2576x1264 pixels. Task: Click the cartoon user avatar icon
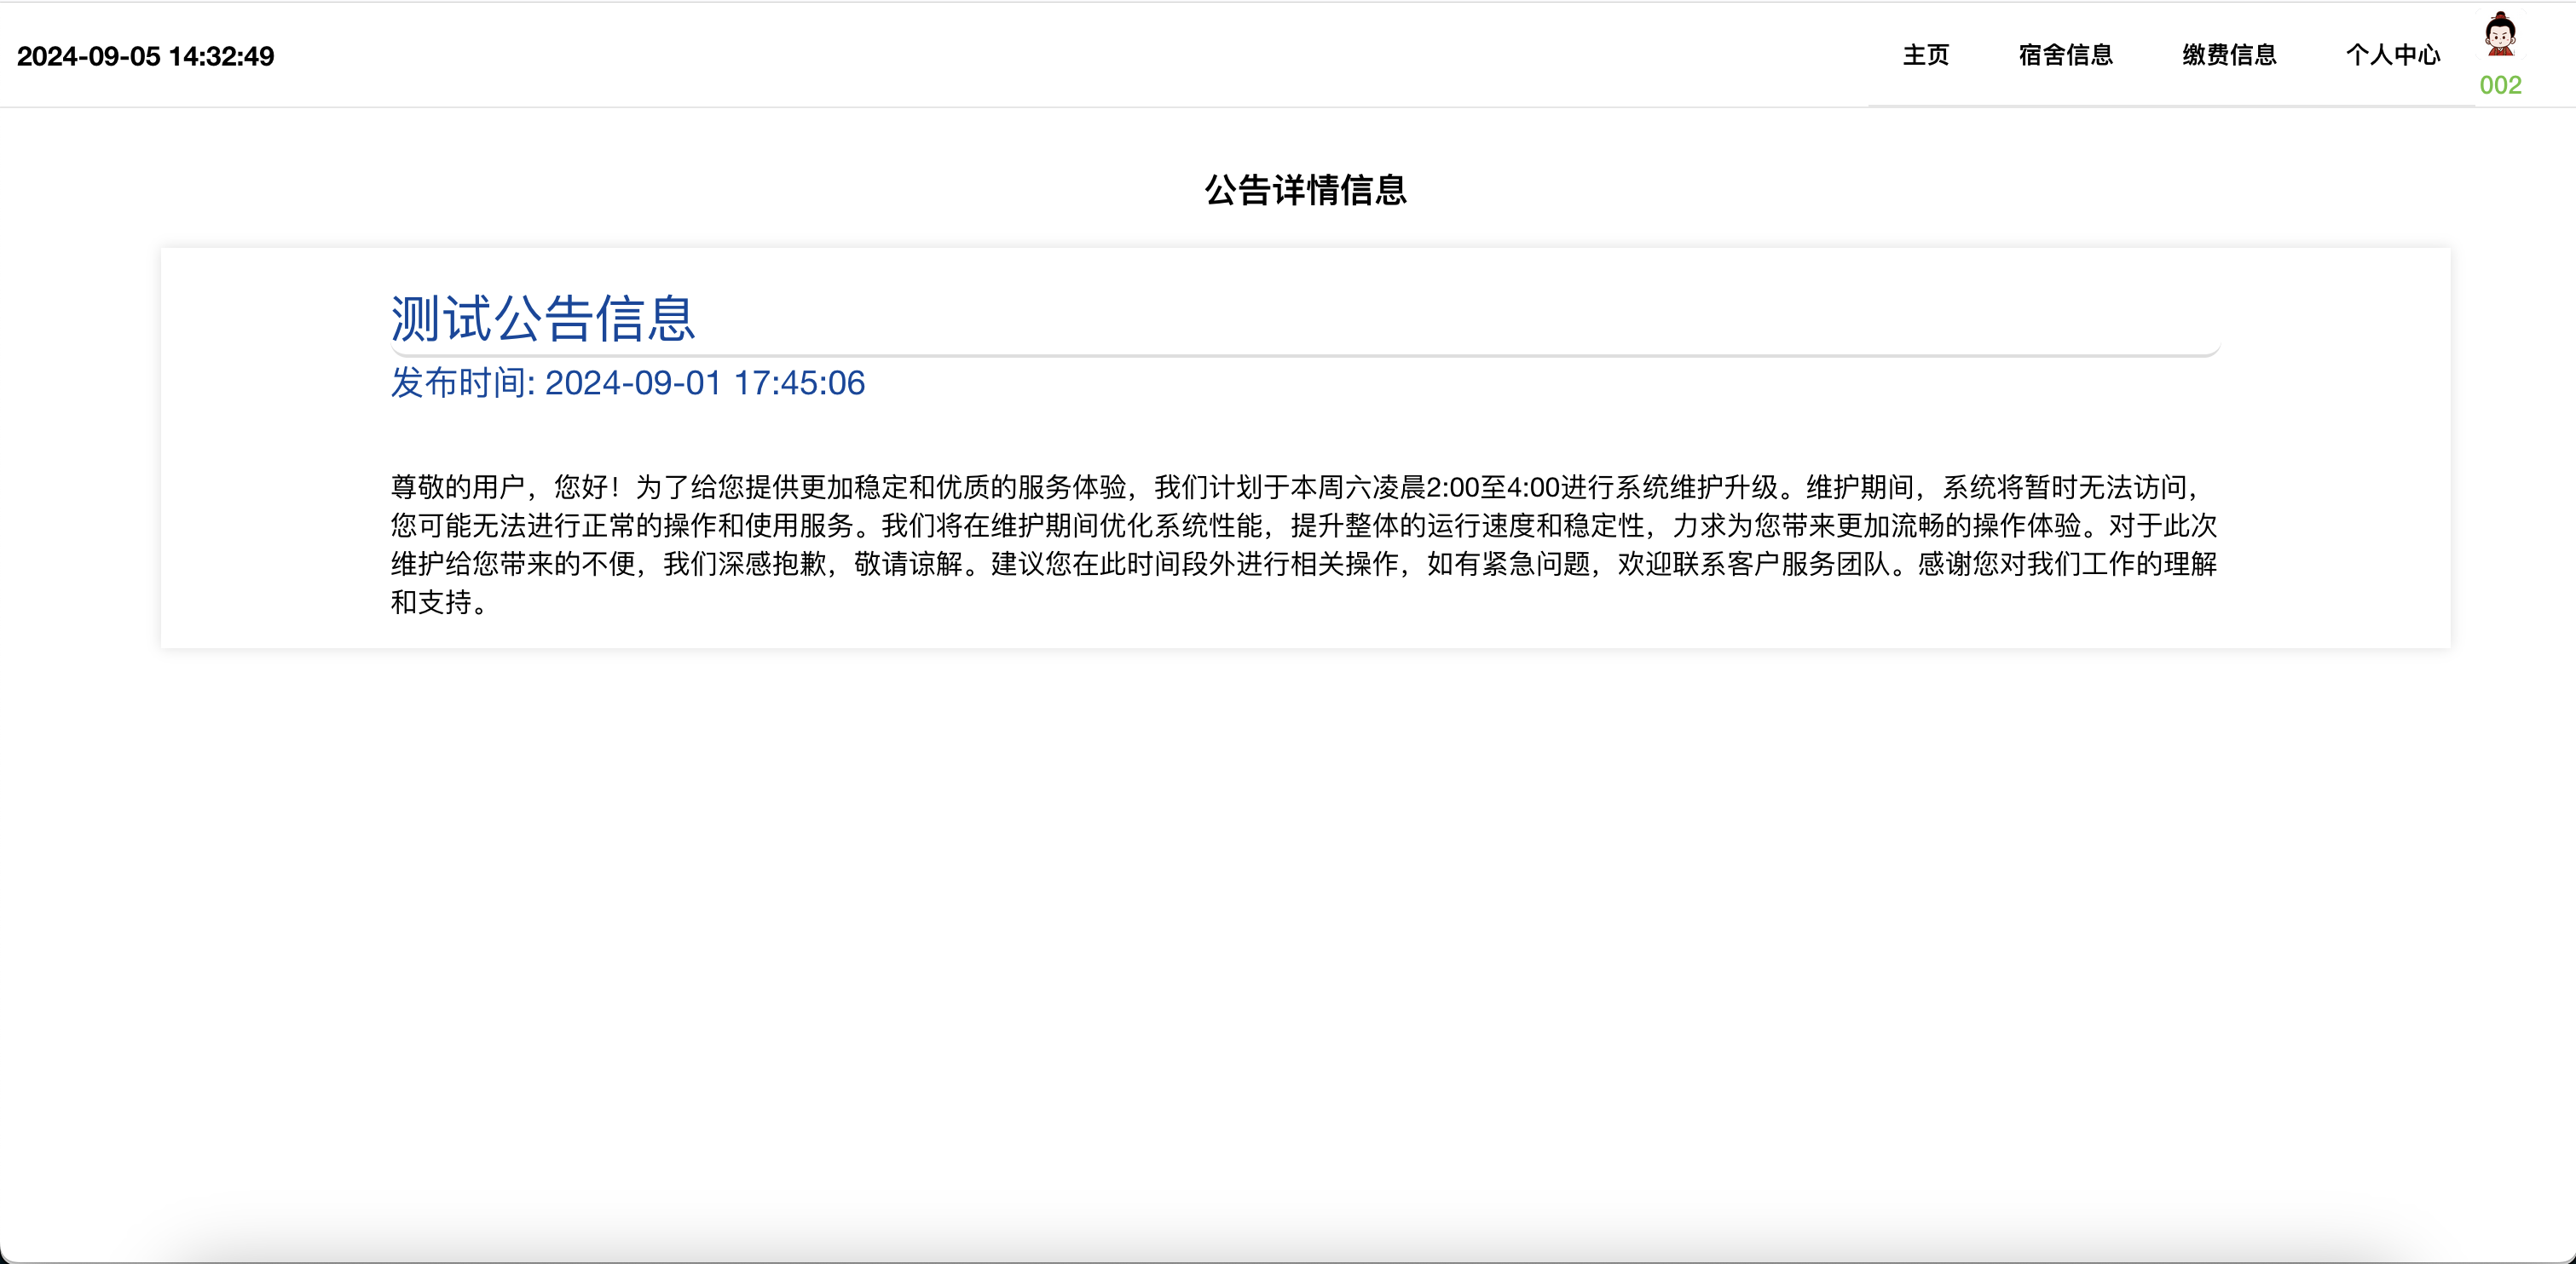pyautogui.click(x=2500, y=34)
